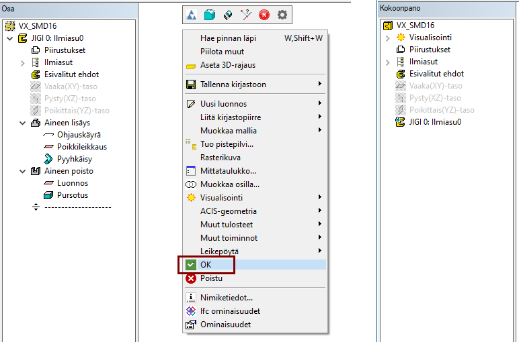Expand Ilmiasut node in Kokoonpano tree
Screen dimensions: 519x342
pos(388,62)
